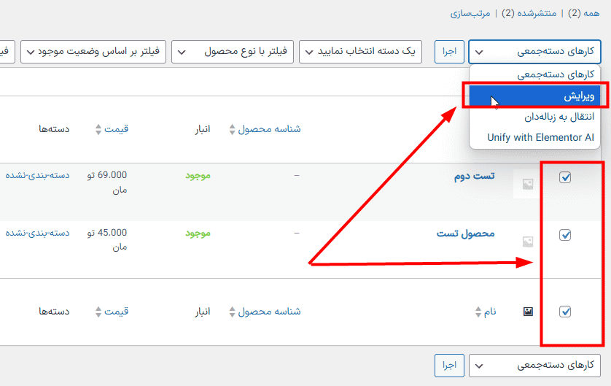This screenshot has width=611, height=386.
Task: Uncheck the checkbox for تست دوم
Action: (565, 177)
